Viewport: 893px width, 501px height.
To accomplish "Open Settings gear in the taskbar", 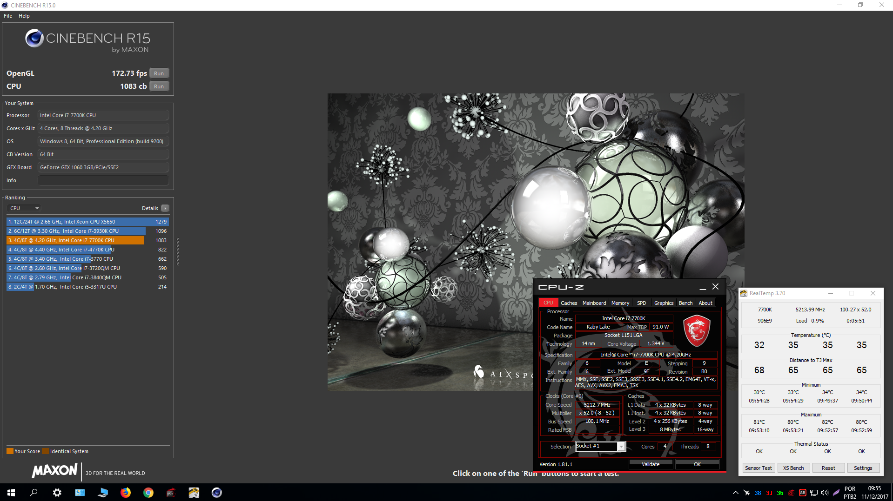I will (x=57, y=493).
